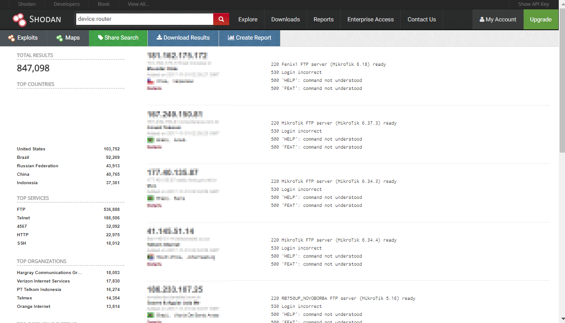Click the Download Results arrow icon

tap(159, 38)
